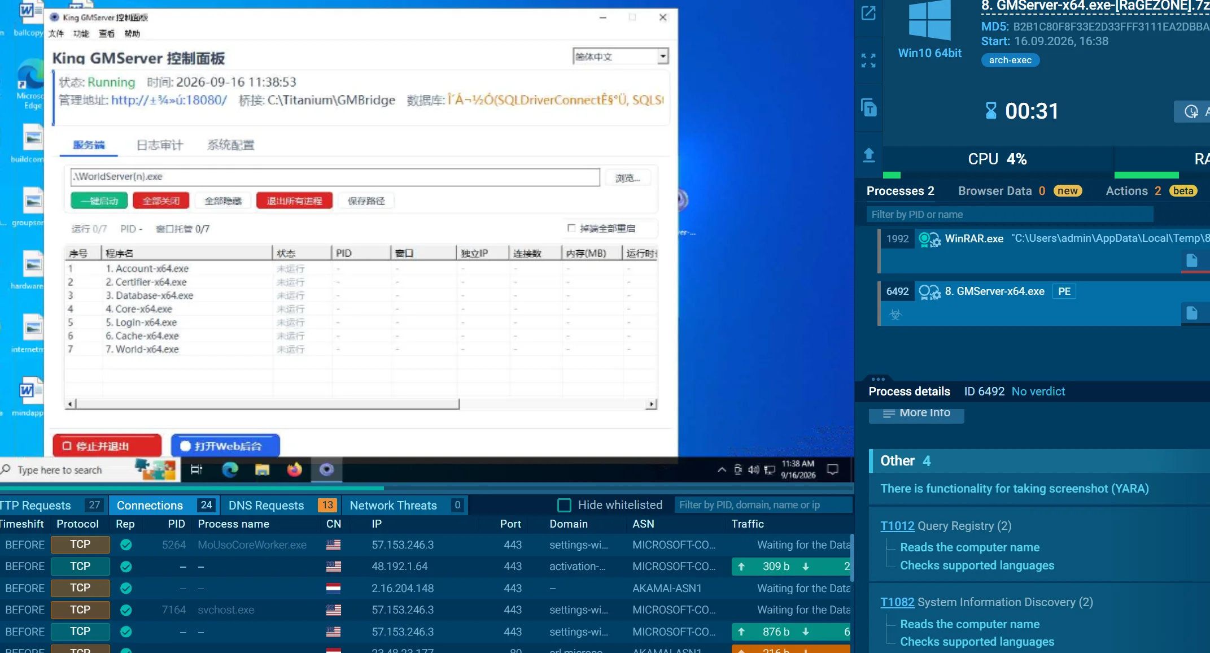
Task: Open Microsoft Edge in the taskbar
Action: (x=230, y=469)
